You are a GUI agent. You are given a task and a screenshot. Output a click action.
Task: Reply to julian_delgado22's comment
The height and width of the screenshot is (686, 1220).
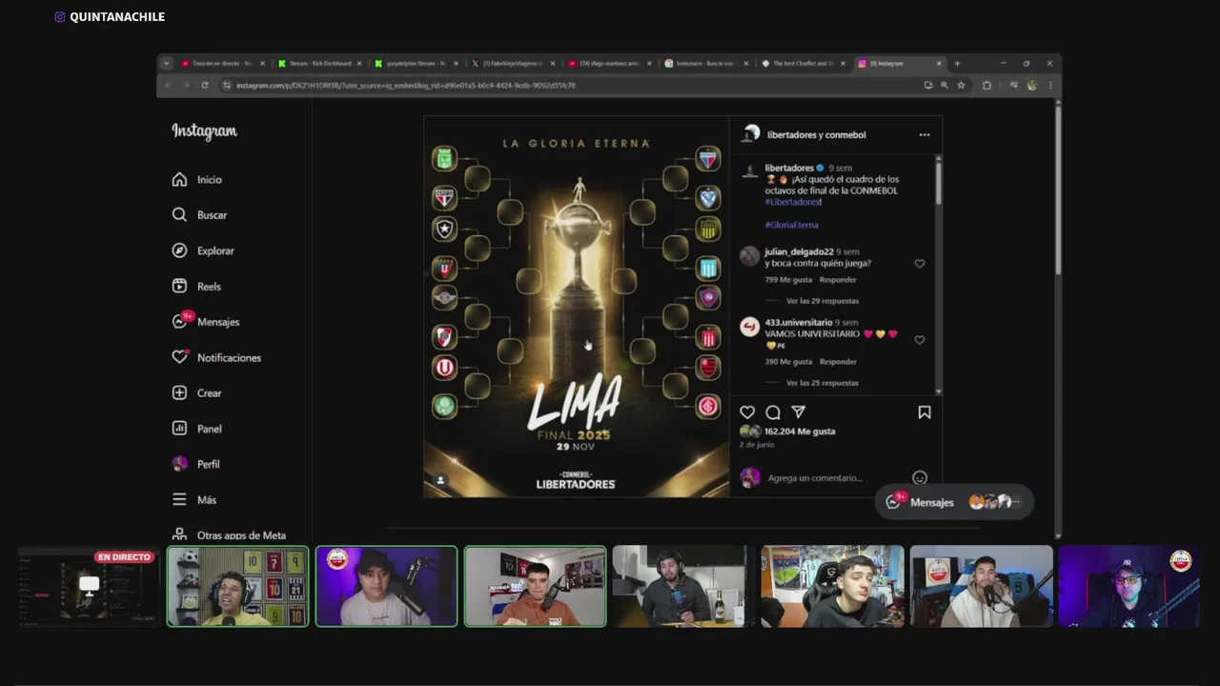(838, 280)
